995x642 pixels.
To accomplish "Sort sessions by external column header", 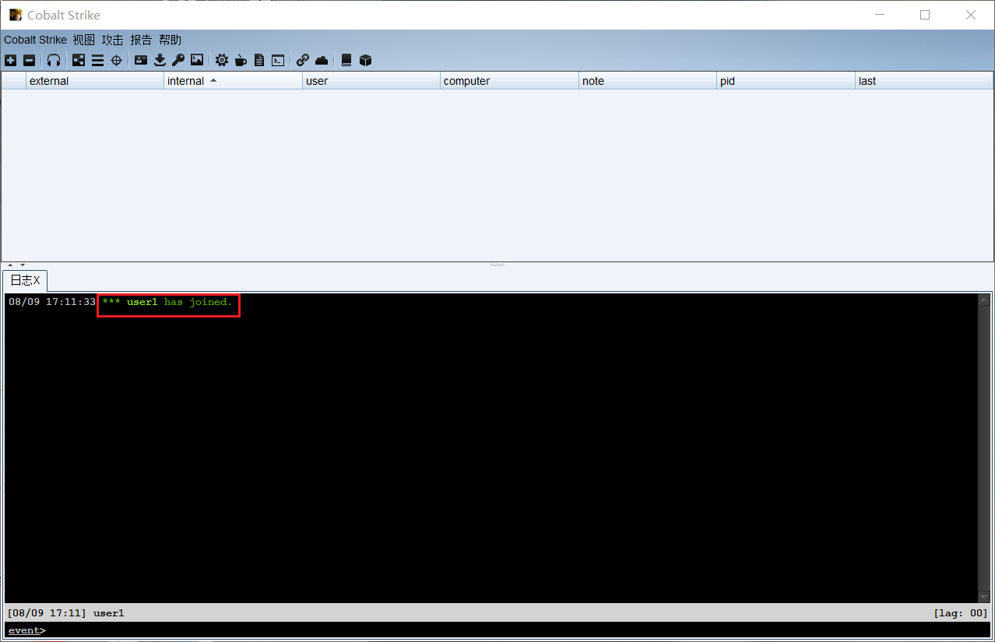I will [x=95, y=81].
